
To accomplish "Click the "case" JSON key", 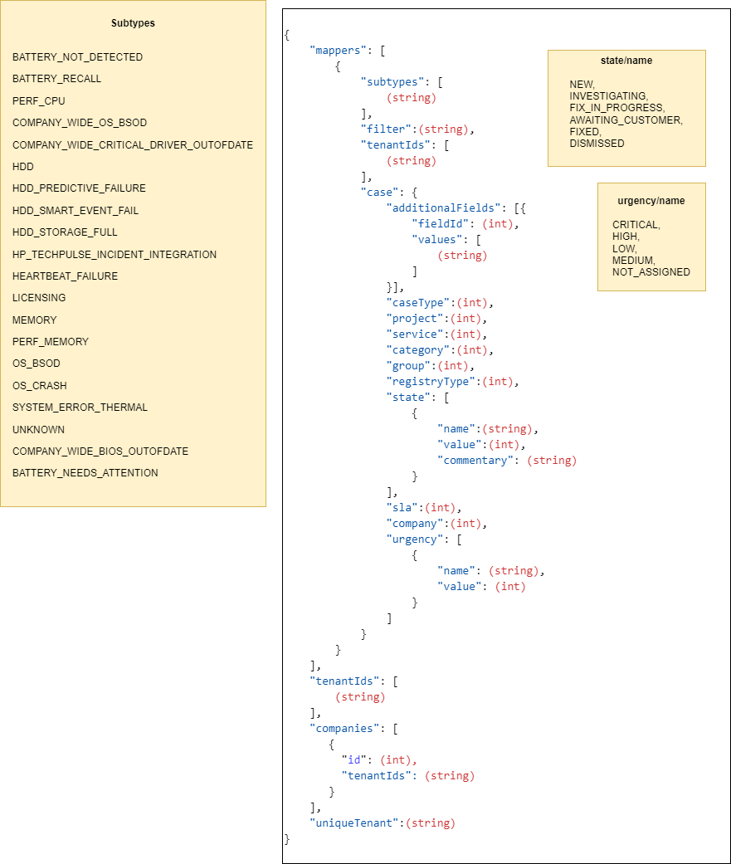I will pos(379,193).
